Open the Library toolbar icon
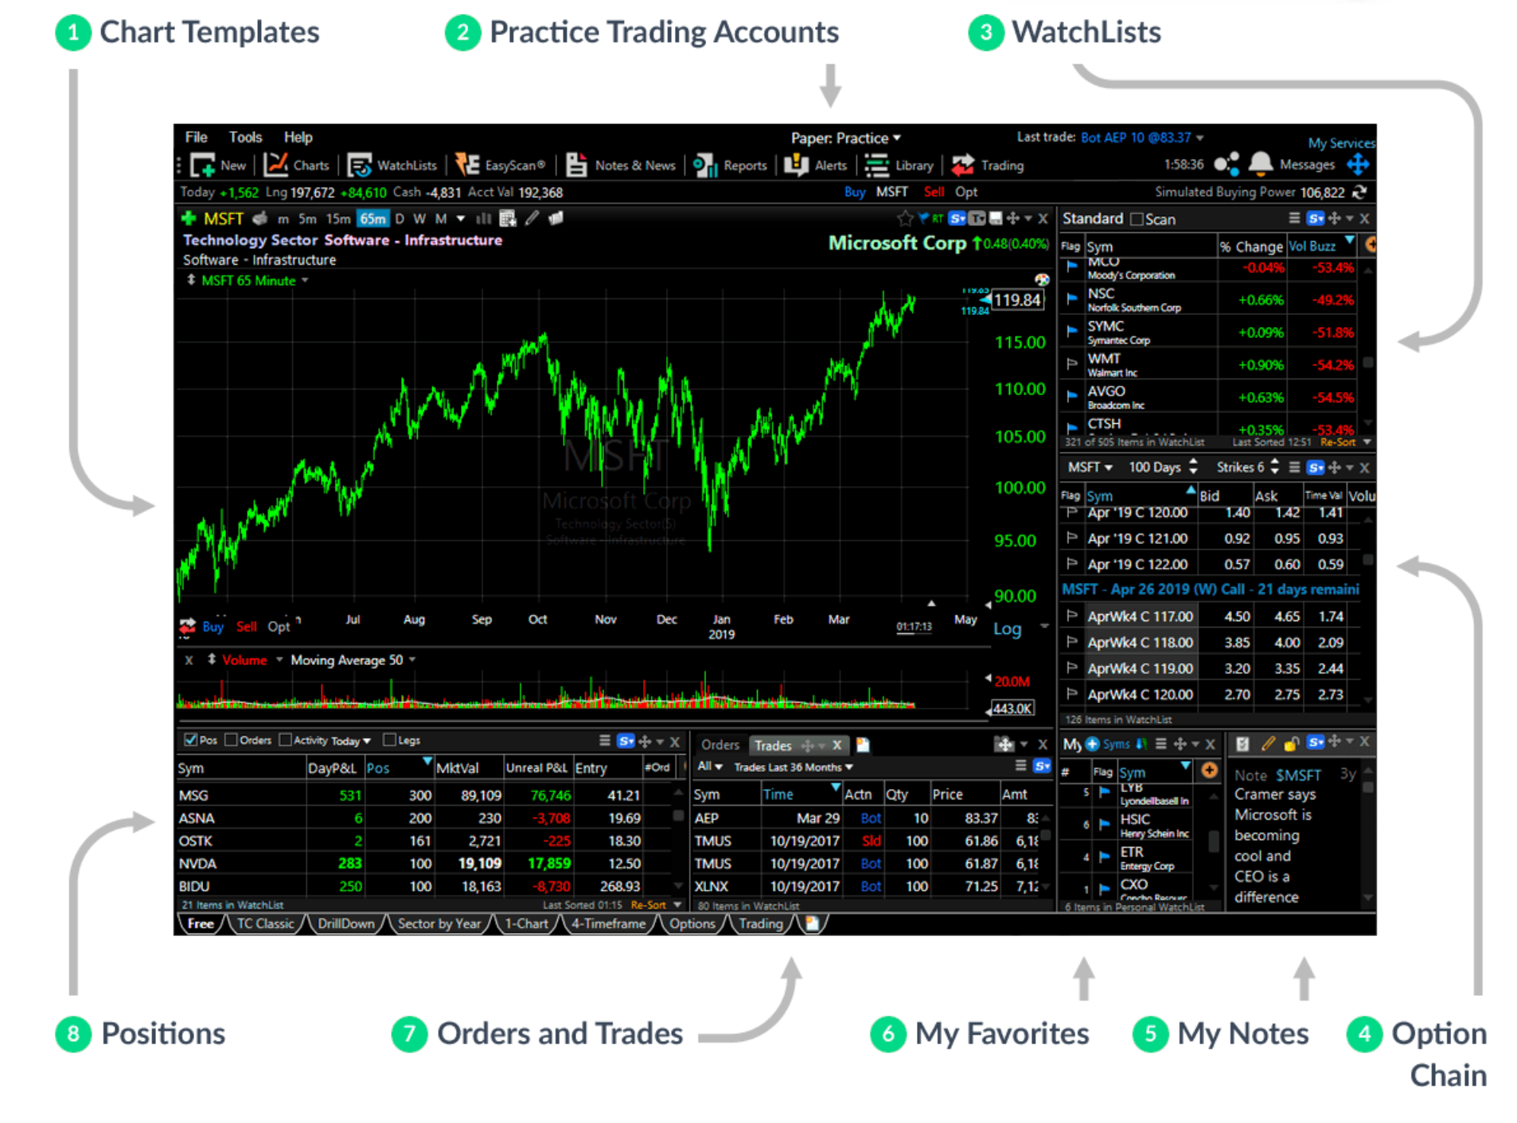The height and width of the screenshot is (1123, 1517). click(x=876, y=165)
